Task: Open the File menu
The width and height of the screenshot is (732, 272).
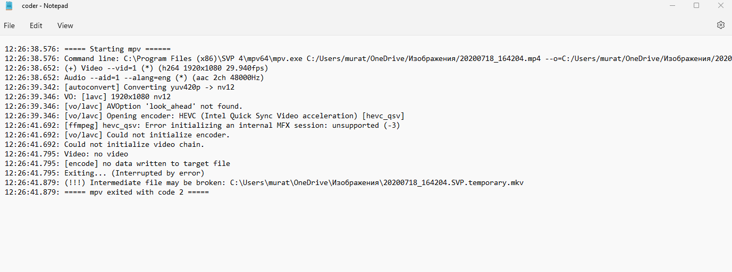Action: (10, 25)
